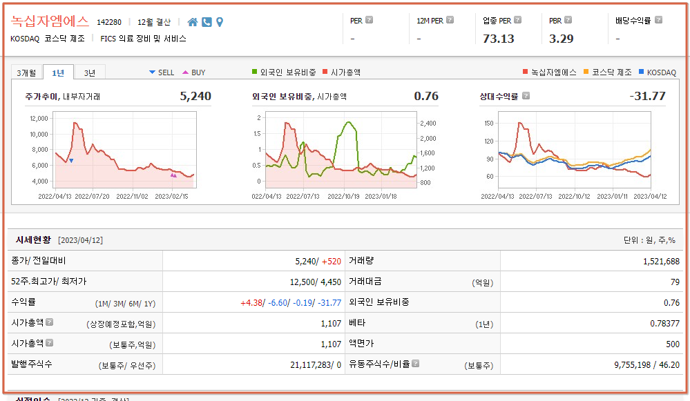Click help icon next to 업종 PER

tap(517, 20)
